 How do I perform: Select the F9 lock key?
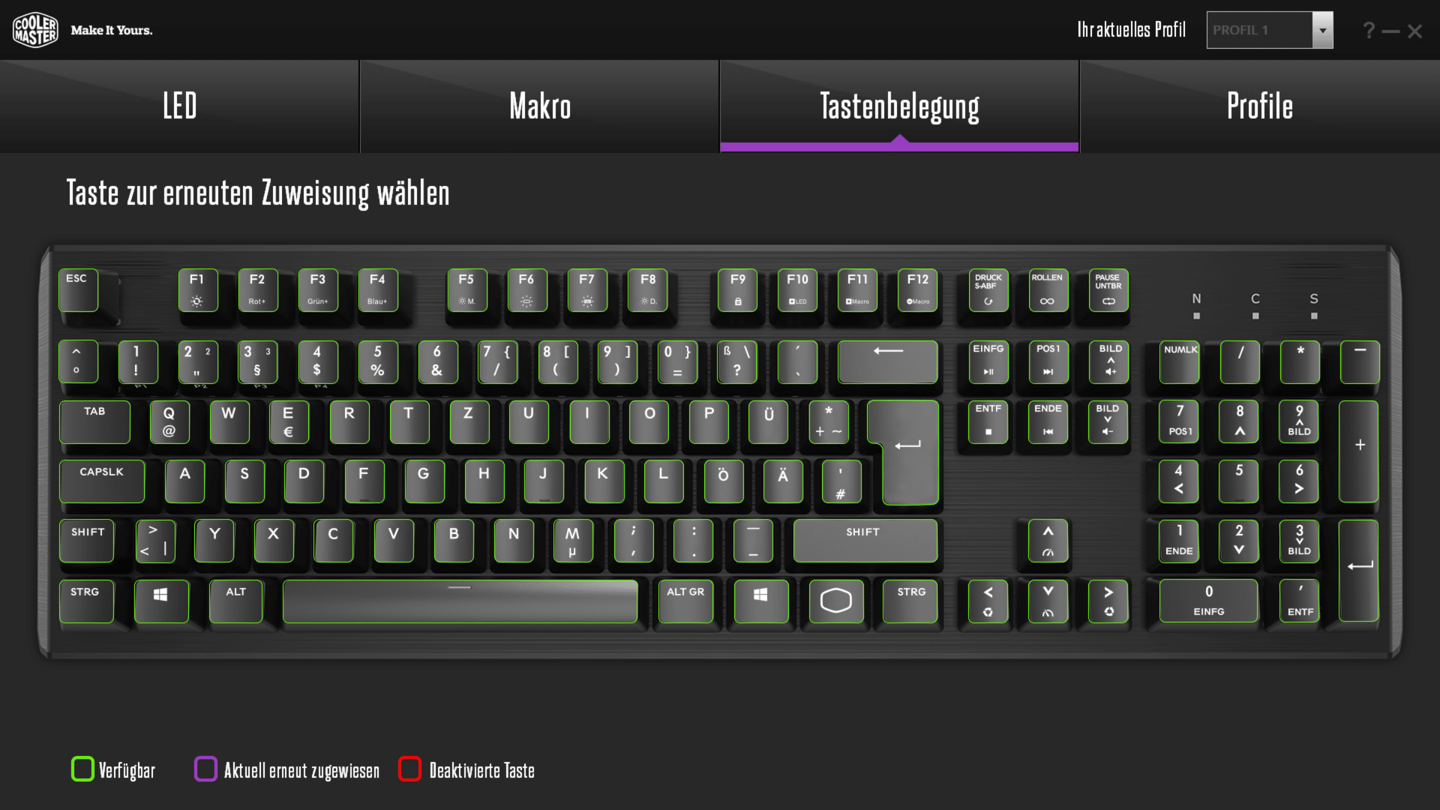point(737,290)
